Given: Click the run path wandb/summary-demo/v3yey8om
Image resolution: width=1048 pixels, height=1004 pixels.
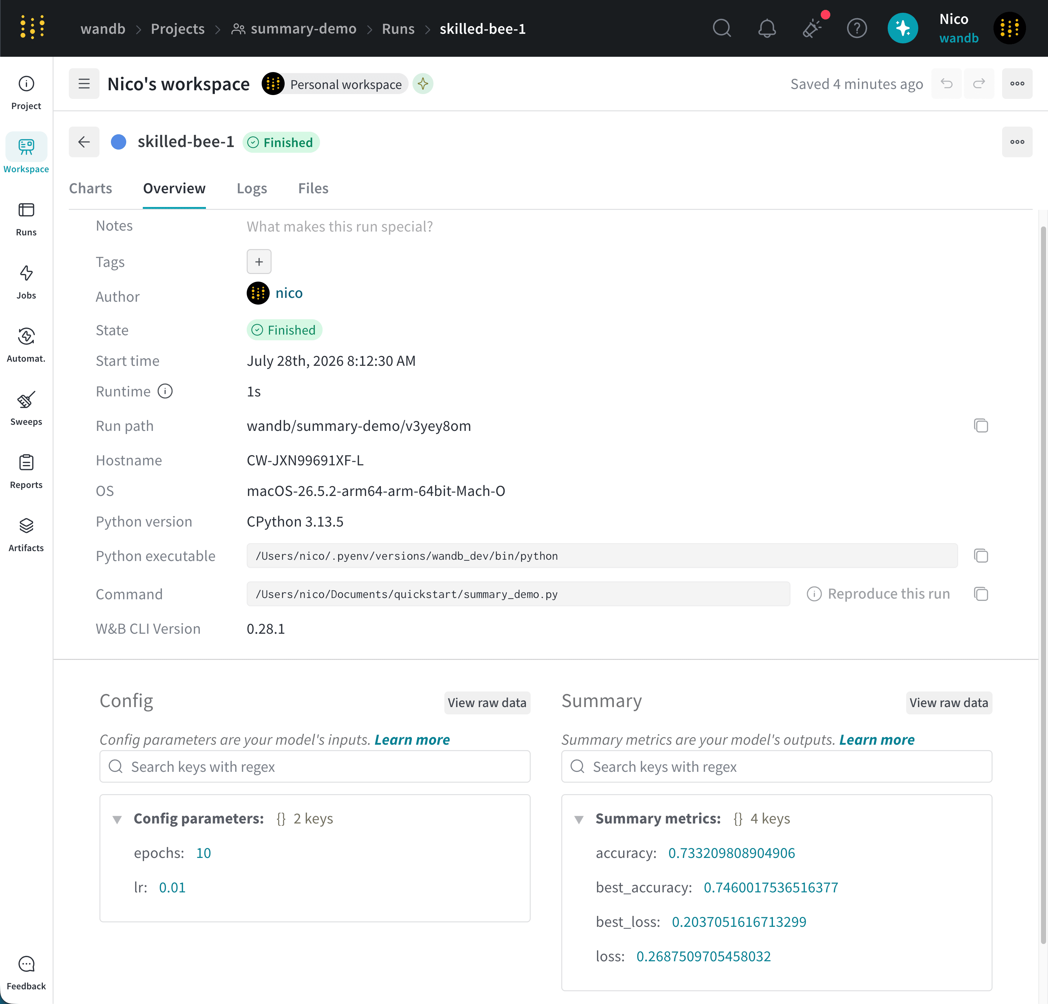Looking at the screenshot, I should [359, 426].
